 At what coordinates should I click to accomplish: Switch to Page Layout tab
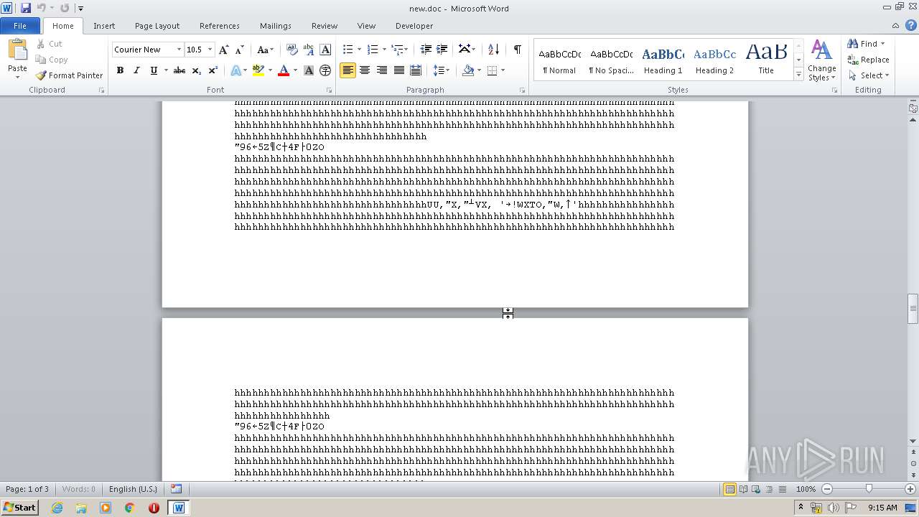(157, 25)
